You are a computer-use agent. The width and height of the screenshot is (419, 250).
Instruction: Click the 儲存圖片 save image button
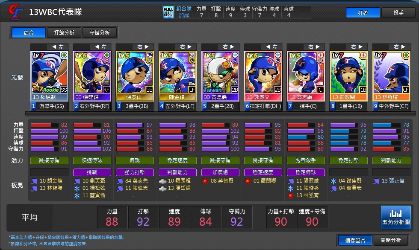click(355, 241)
